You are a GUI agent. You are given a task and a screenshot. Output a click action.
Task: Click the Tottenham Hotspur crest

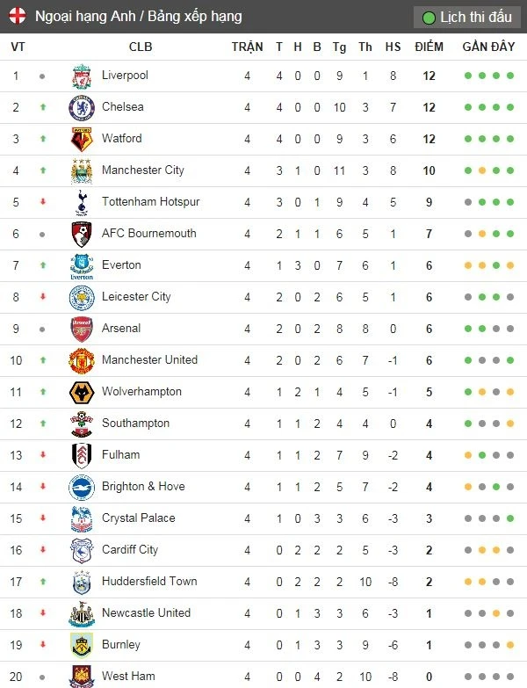click(82, 203)
